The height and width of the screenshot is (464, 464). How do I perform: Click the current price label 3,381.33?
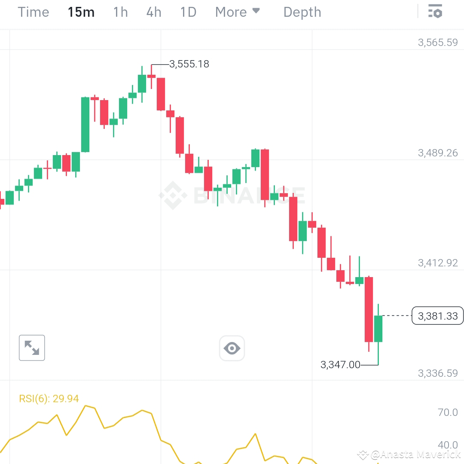pos(437,316)
